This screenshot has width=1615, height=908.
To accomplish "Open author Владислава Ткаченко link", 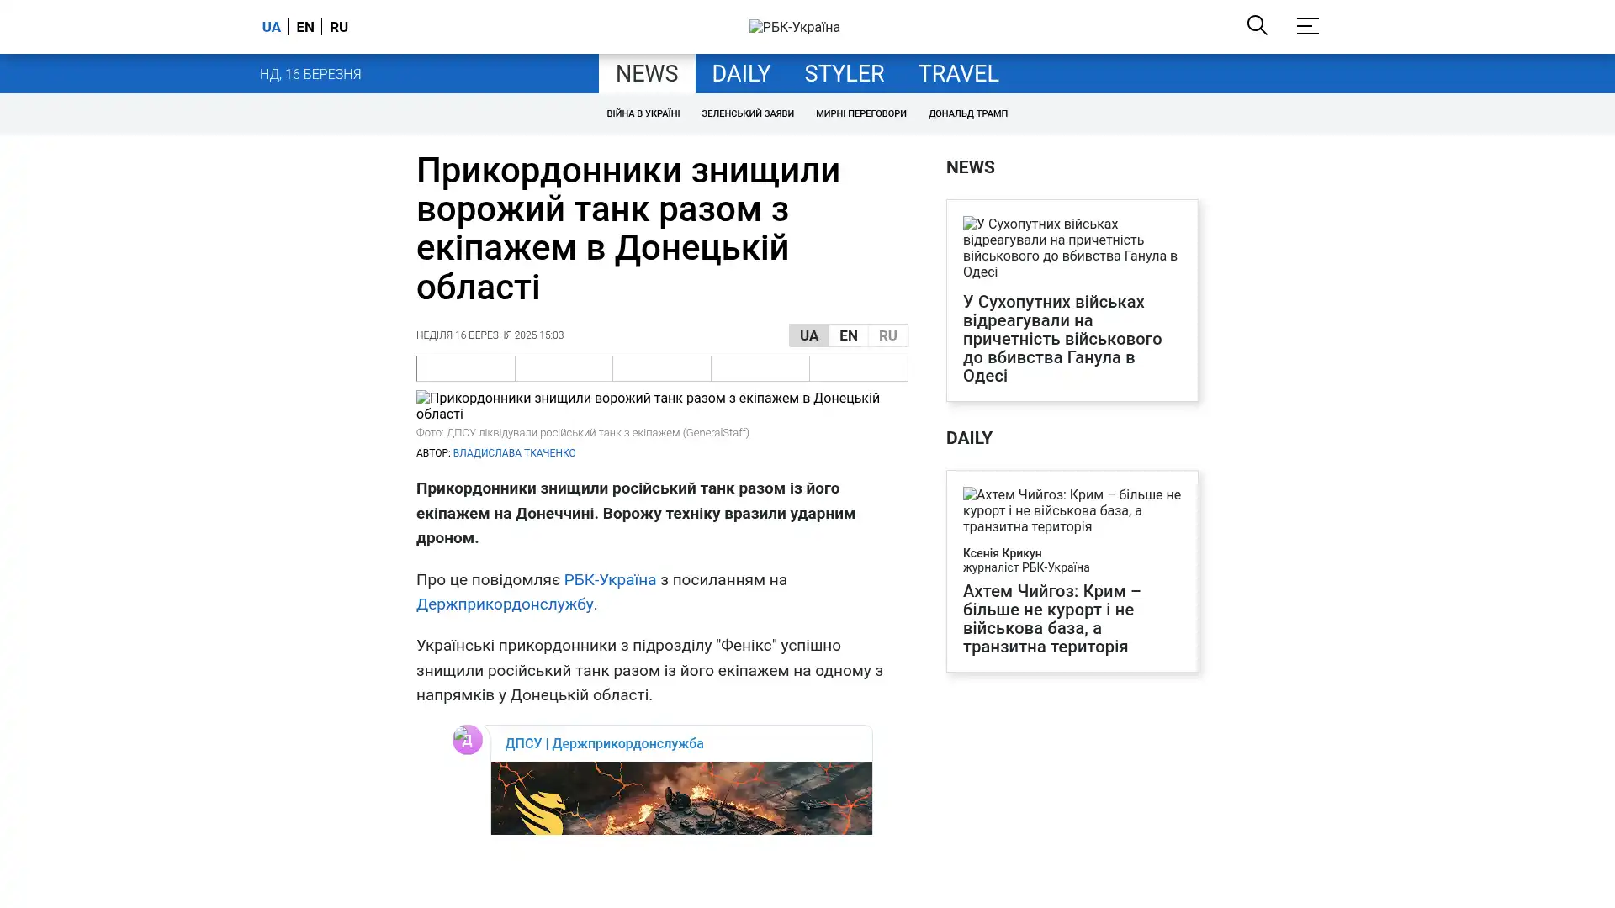I will pyautogui.click(x=514, y=453).
